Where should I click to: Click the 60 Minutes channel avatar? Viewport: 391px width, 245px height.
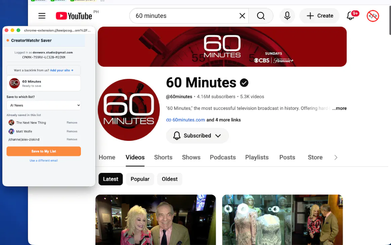(x=129, y=110)
